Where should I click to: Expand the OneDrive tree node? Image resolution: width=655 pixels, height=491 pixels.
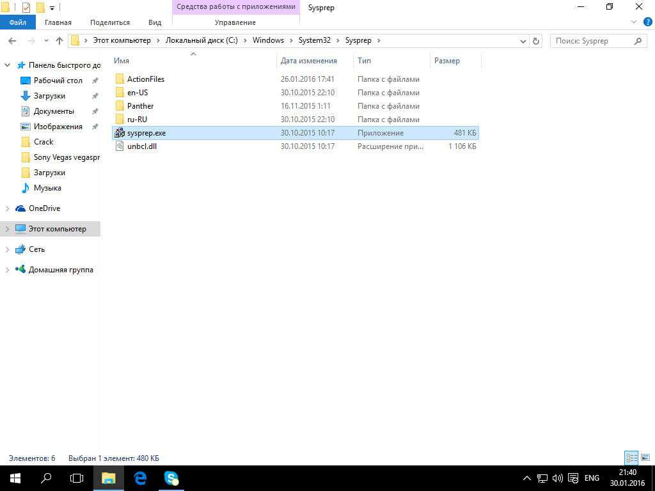tap(8, 208)
